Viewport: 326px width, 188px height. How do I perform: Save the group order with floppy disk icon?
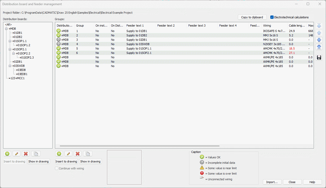point(319,58)
